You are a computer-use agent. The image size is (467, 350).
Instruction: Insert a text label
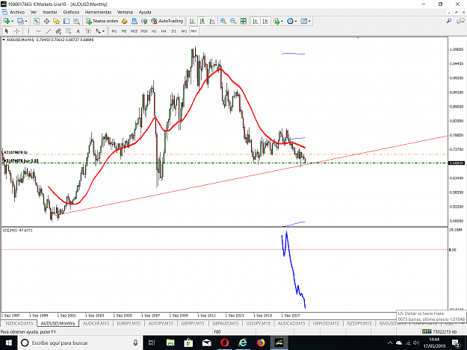coord(88,31)
